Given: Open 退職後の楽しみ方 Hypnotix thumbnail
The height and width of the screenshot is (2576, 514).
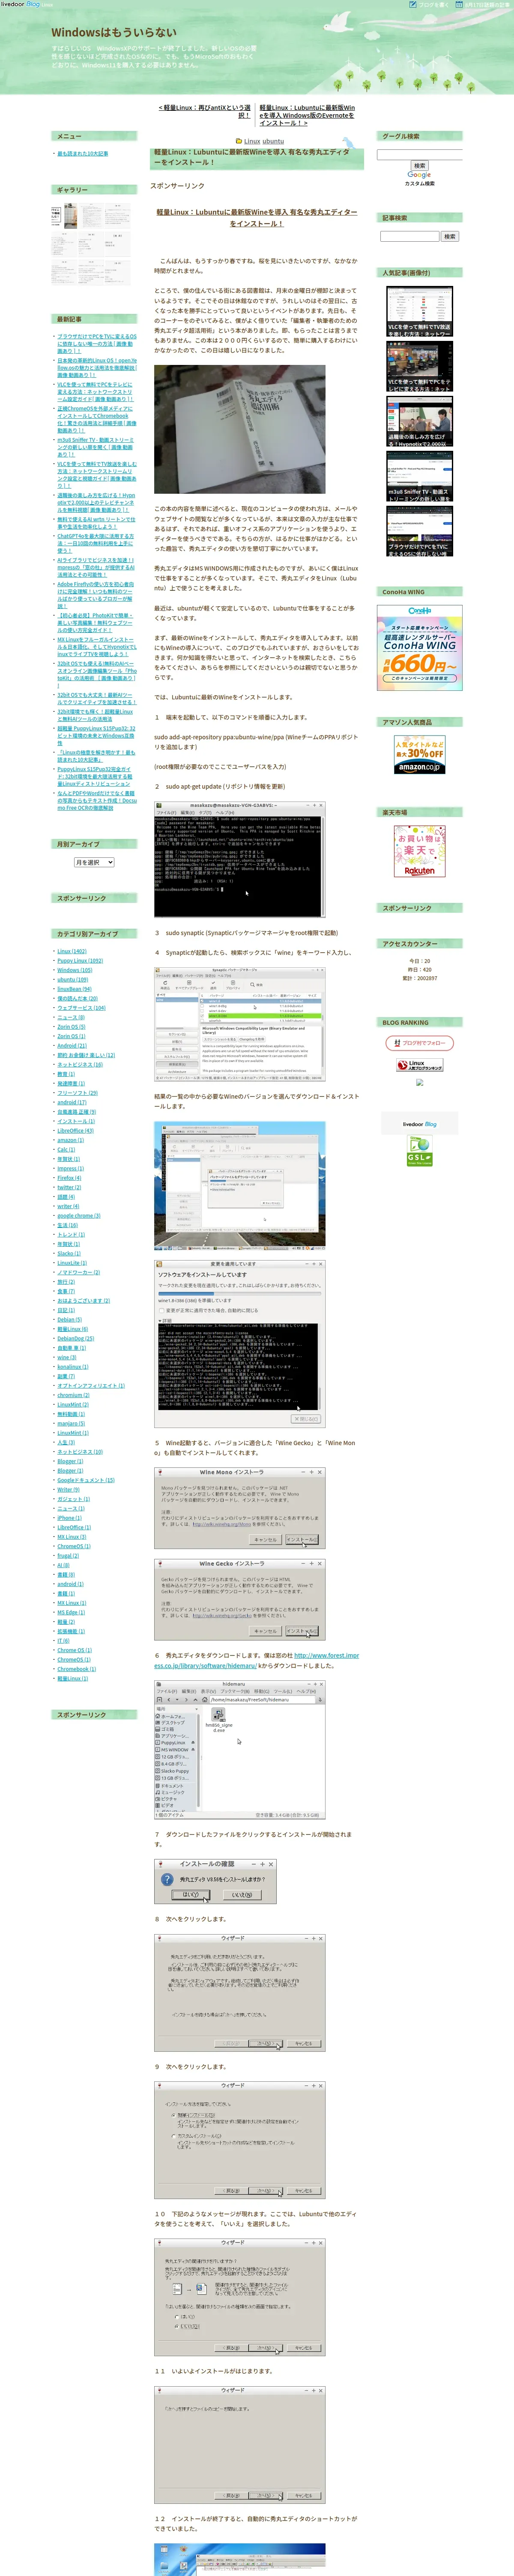Looking at the screenshot, I should coord(419,422).
